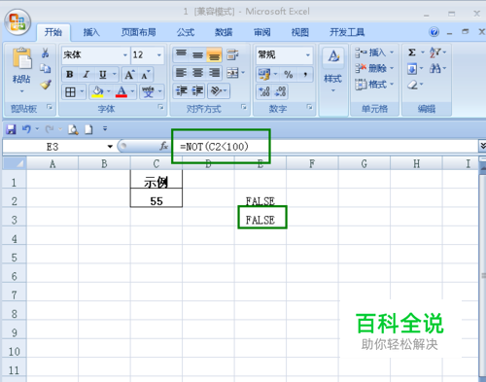Click the New document icon

click(88, 129)
